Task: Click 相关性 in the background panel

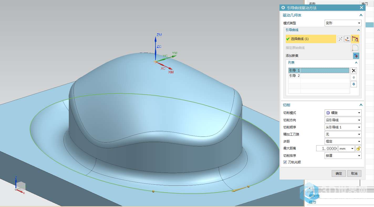Action: [314, 196]
